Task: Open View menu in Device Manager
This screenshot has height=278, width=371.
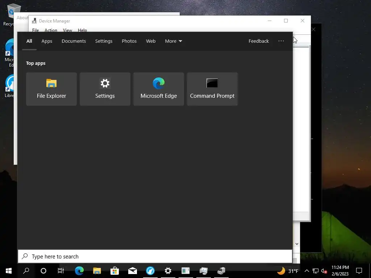Action: point(67,30)
